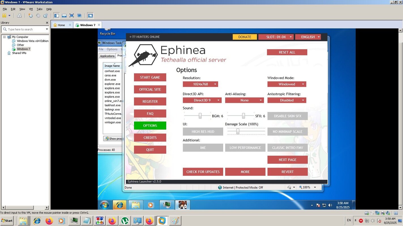Image resolution: width=403 pixels, height=226 pixels.
Task: Enter full screen mode via toolbar icon
Action: [72, 16]
